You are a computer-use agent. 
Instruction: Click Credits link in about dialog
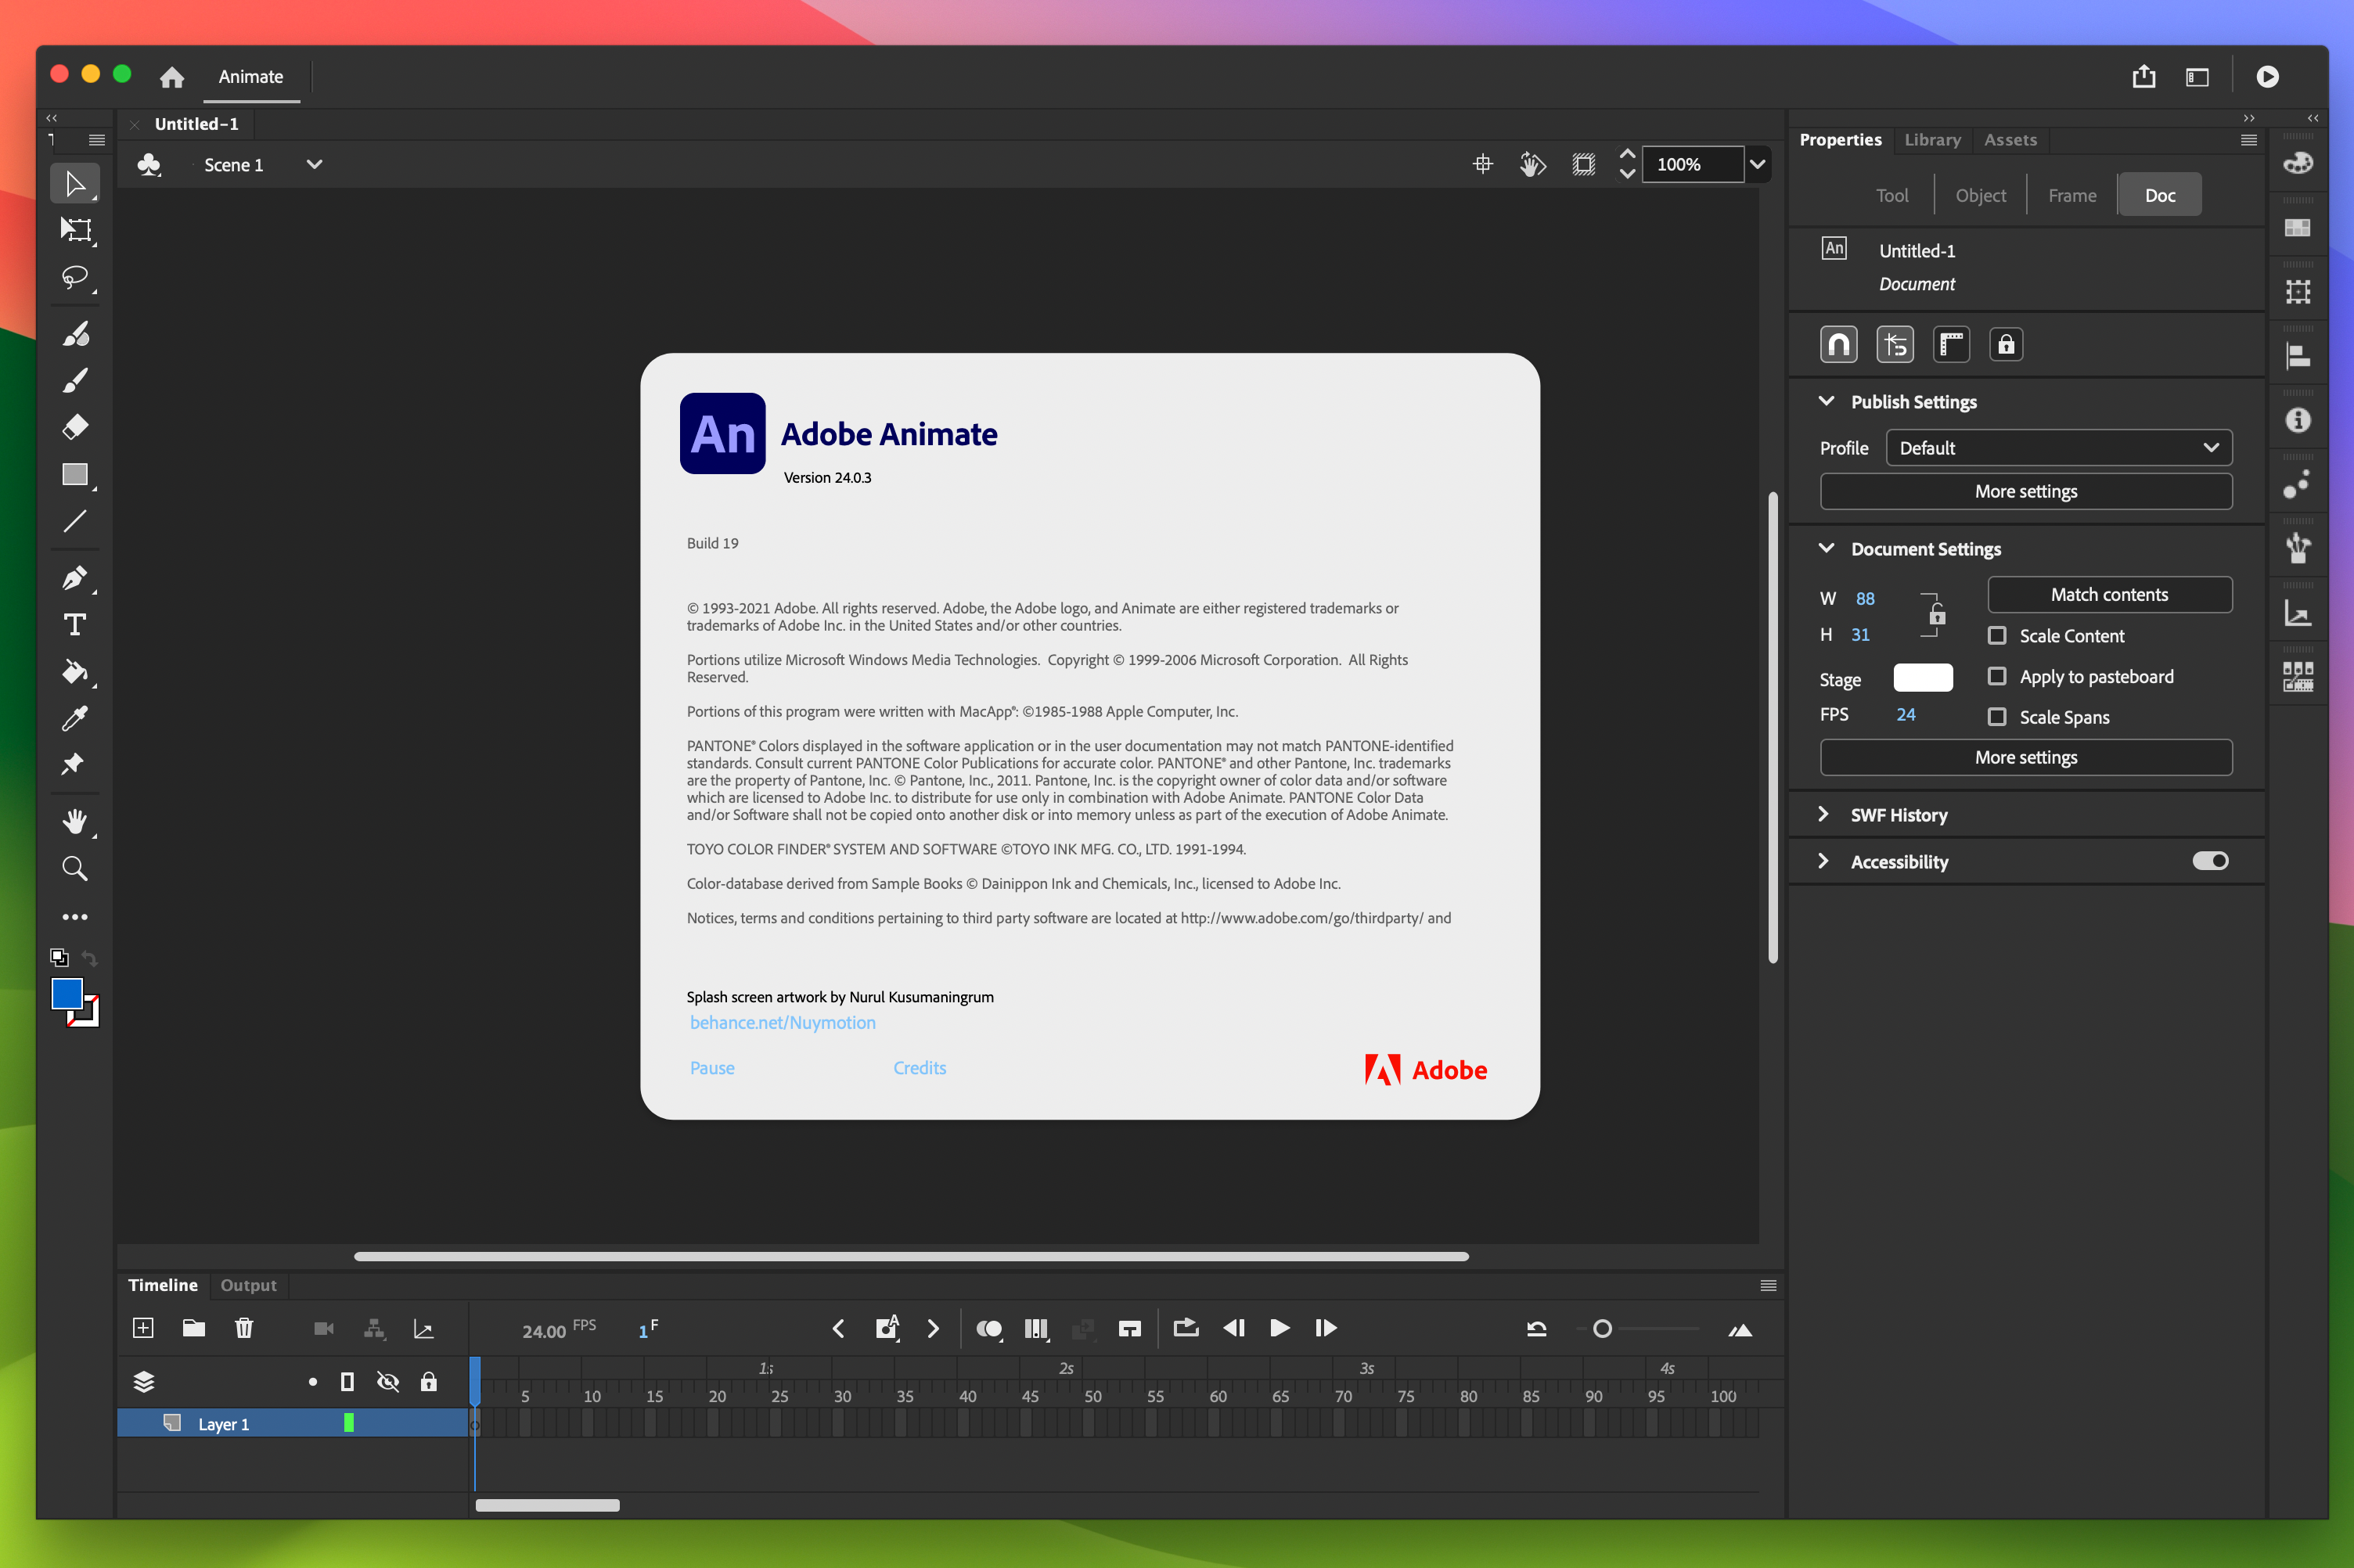coord(919,1067)
